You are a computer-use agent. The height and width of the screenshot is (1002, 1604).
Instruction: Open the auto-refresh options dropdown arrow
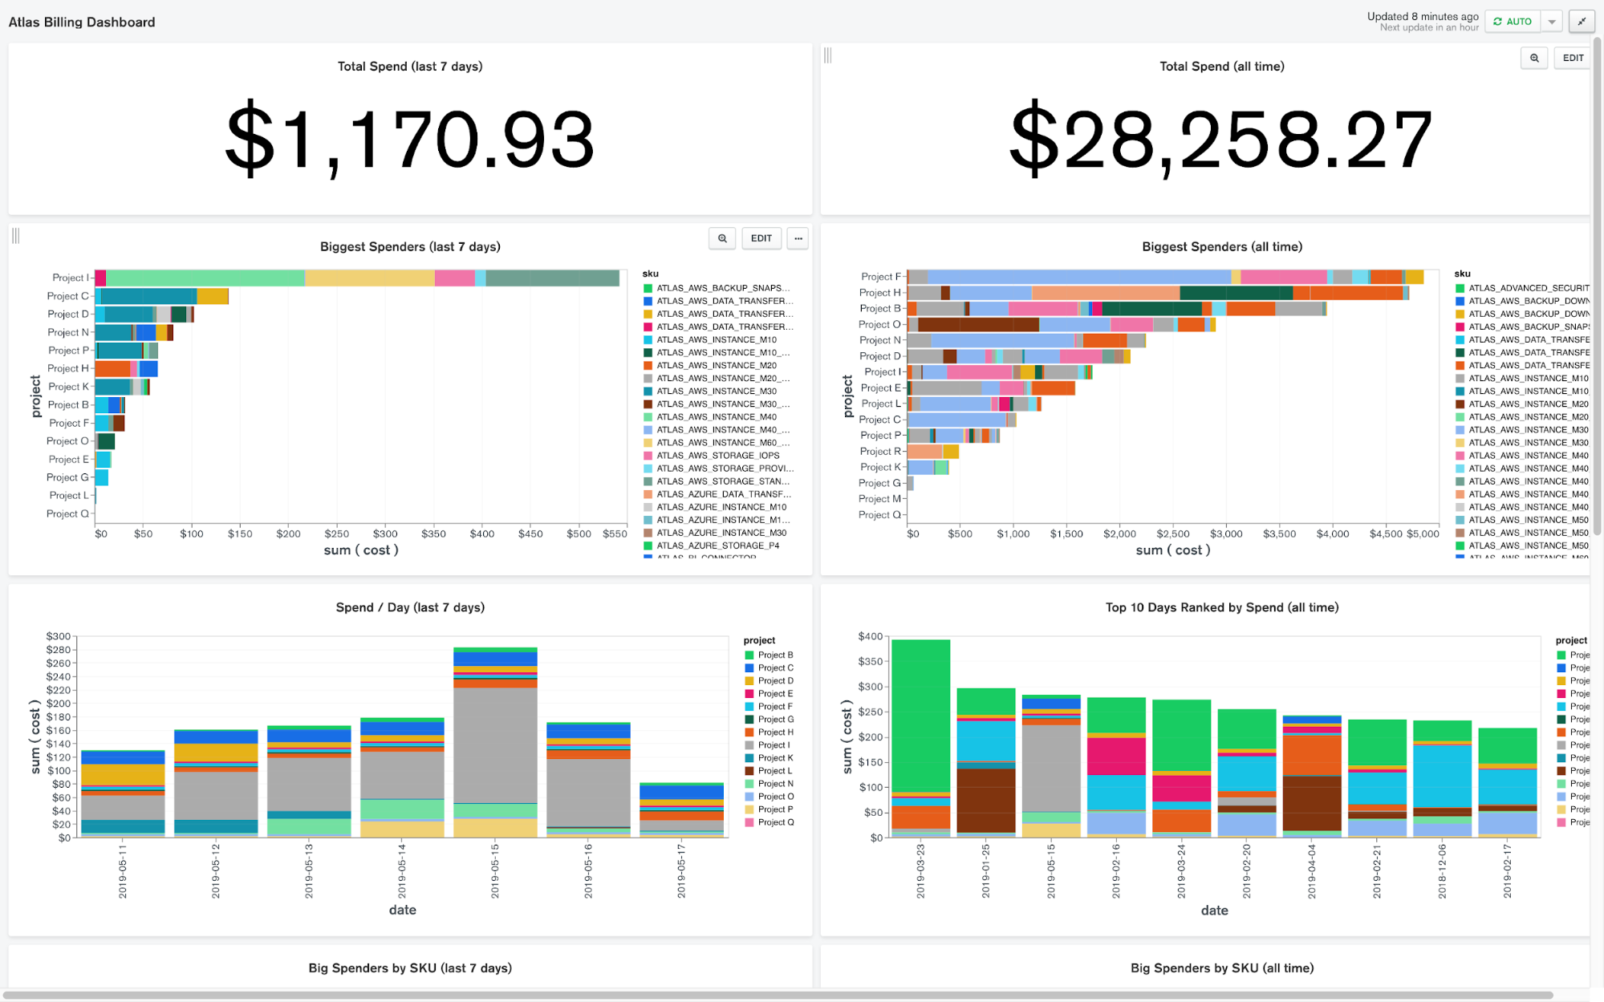coord(1552,22)
